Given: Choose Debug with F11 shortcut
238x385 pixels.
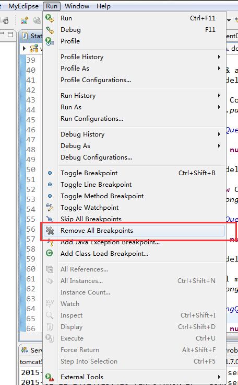Looking at the screenshot, I should tap(134, 30).
